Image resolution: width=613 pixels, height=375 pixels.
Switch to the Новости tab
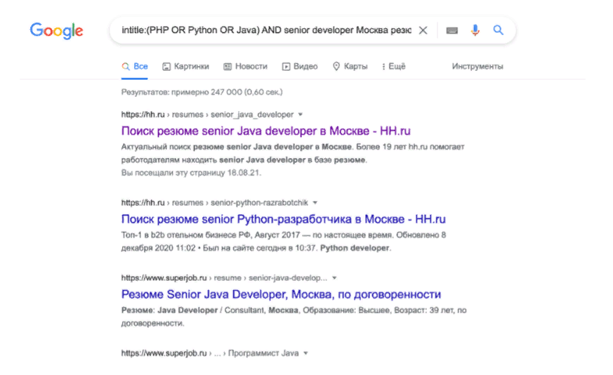pyautogui.click(x=245, y=67)
